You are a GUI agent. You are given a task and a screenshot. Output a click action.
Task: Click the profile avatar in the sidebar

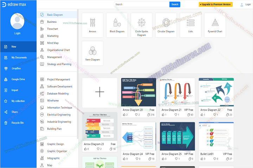[17, 21]
